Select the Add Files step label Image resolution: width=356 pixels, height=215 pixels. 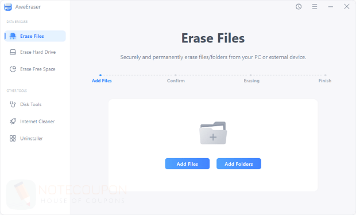(x=102, y=81)
